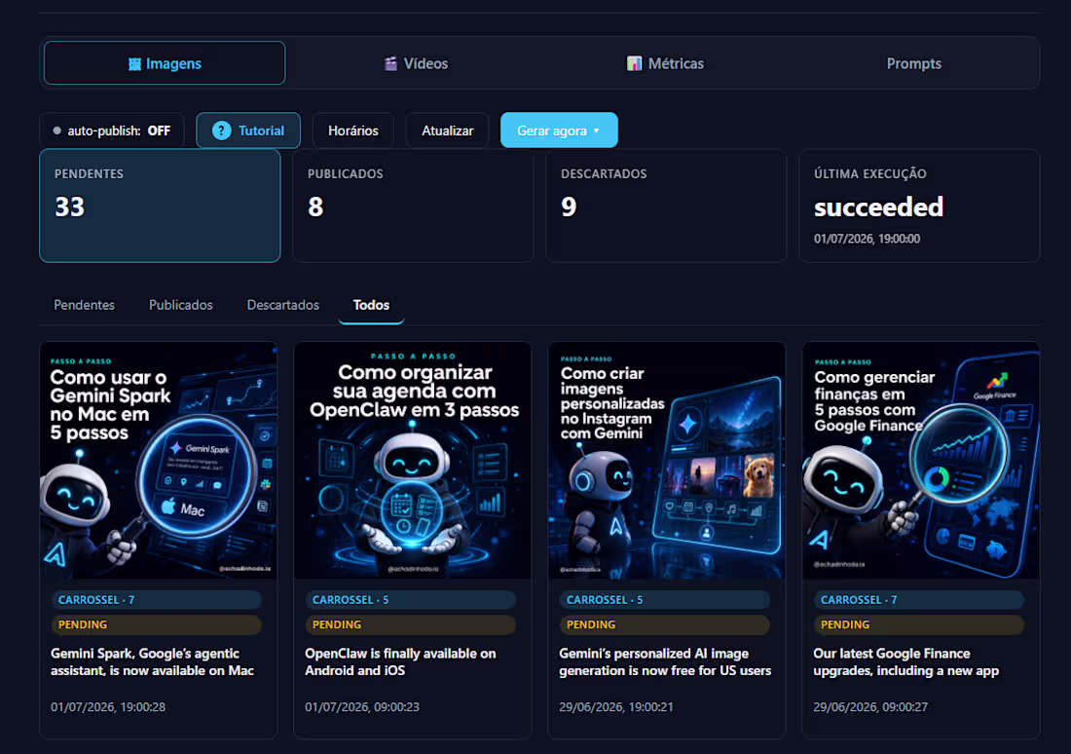This screenshot has height=754, width=1071.
Task: Click PENDING status on Google Finance card
Action: point(919,624)
